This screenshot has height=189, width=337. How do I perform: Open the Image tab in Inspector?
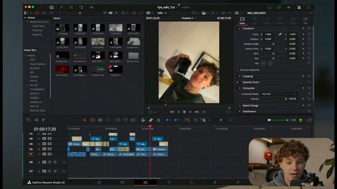pos(293,20)
